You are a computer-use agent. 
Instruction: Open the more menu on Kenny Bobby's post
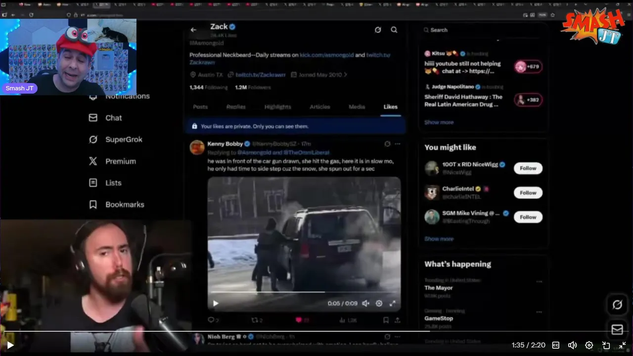[398, 144]
